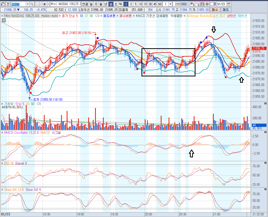
Task: Toggle the 종가 단순 moving average legend square
Action: [60, 16]
